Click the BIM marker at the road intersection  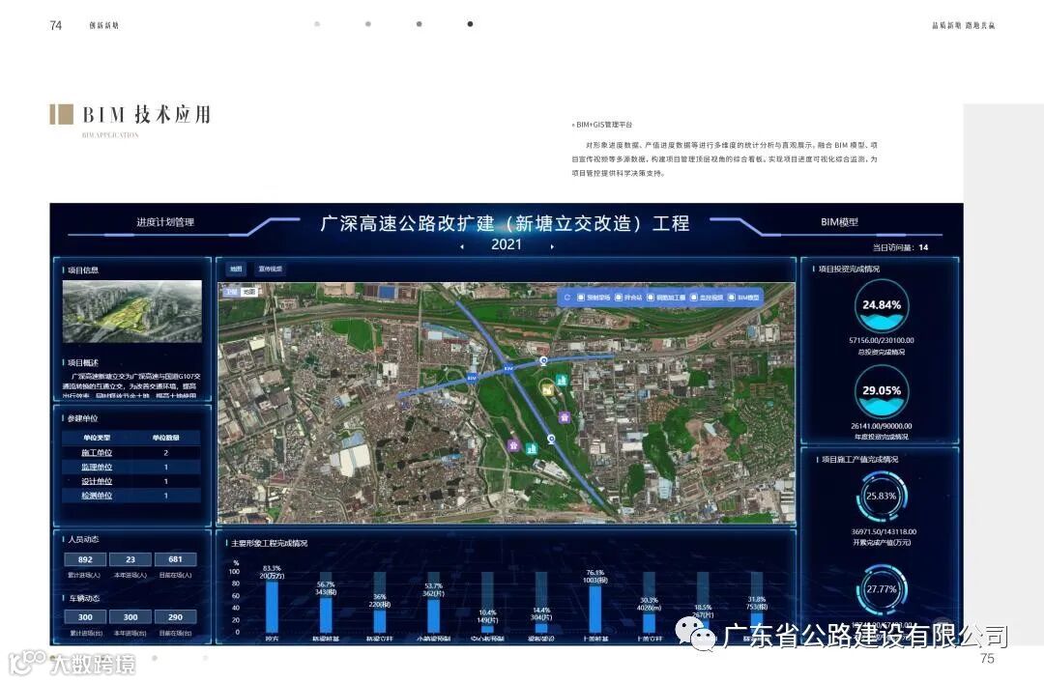tap(508, 368)
